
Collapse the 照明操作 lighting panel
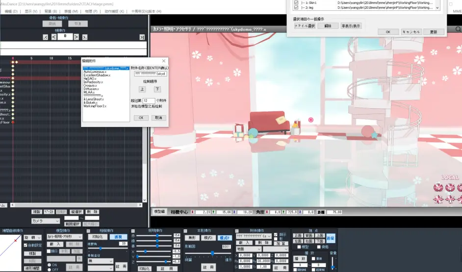(x=133, y=231)
